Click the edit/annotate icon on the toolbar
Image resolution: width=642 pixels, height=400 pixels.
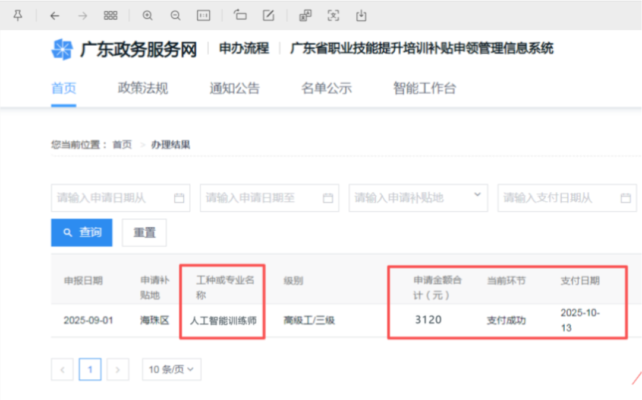click(269, 15)
